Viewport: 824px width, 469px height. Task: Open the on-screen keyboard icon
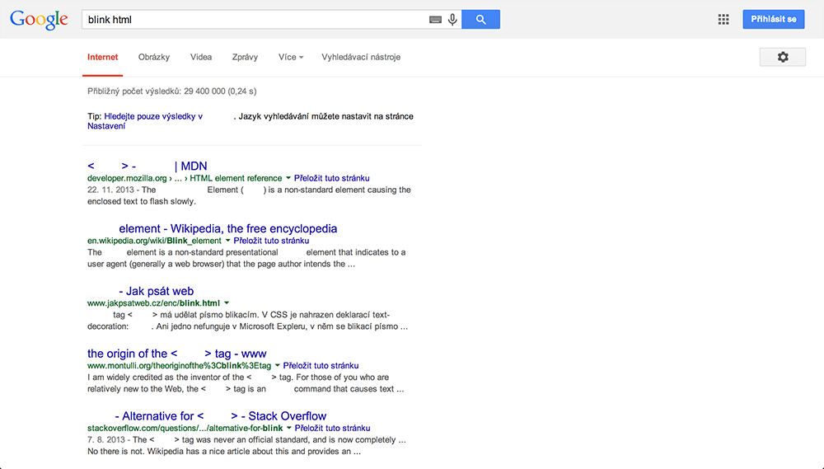pyautogui.click(x=435, y=20)
